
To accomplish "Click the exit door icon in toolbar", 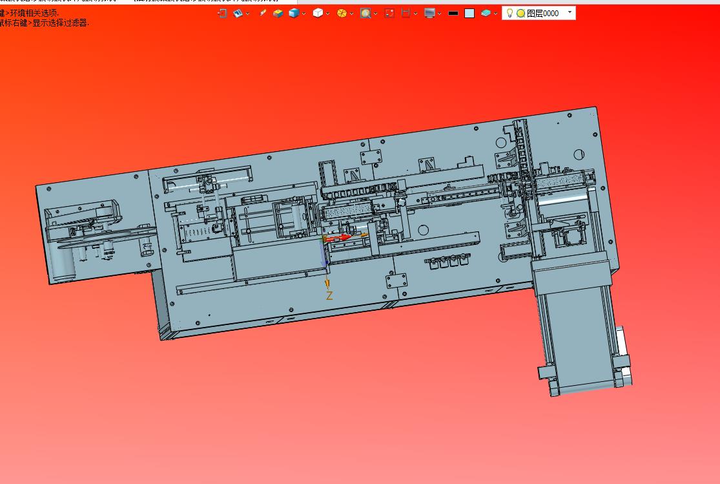I will pyautogui.click(x=222, y=14).
